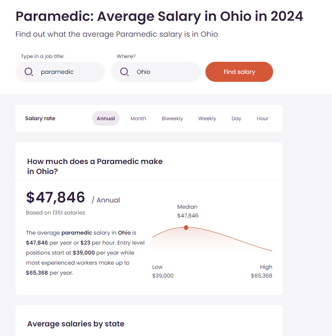Click the 'How much does a Paramedic make' heading
This screenshot has height=336, width=332.
click(95, 166)
